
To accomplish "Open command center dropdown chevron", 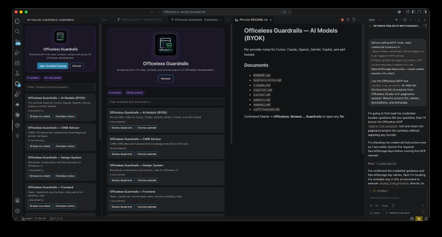I will pyautogui.click(x=289, y=12).
